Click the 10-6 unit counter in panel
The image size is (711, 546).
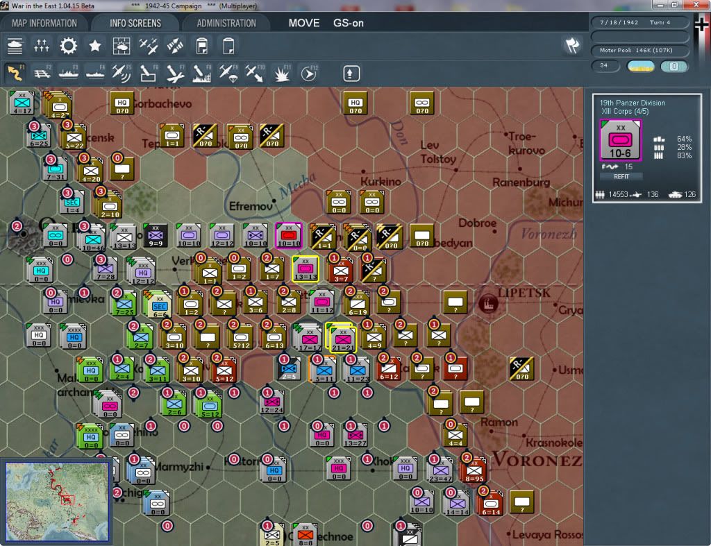click(620, 140)
